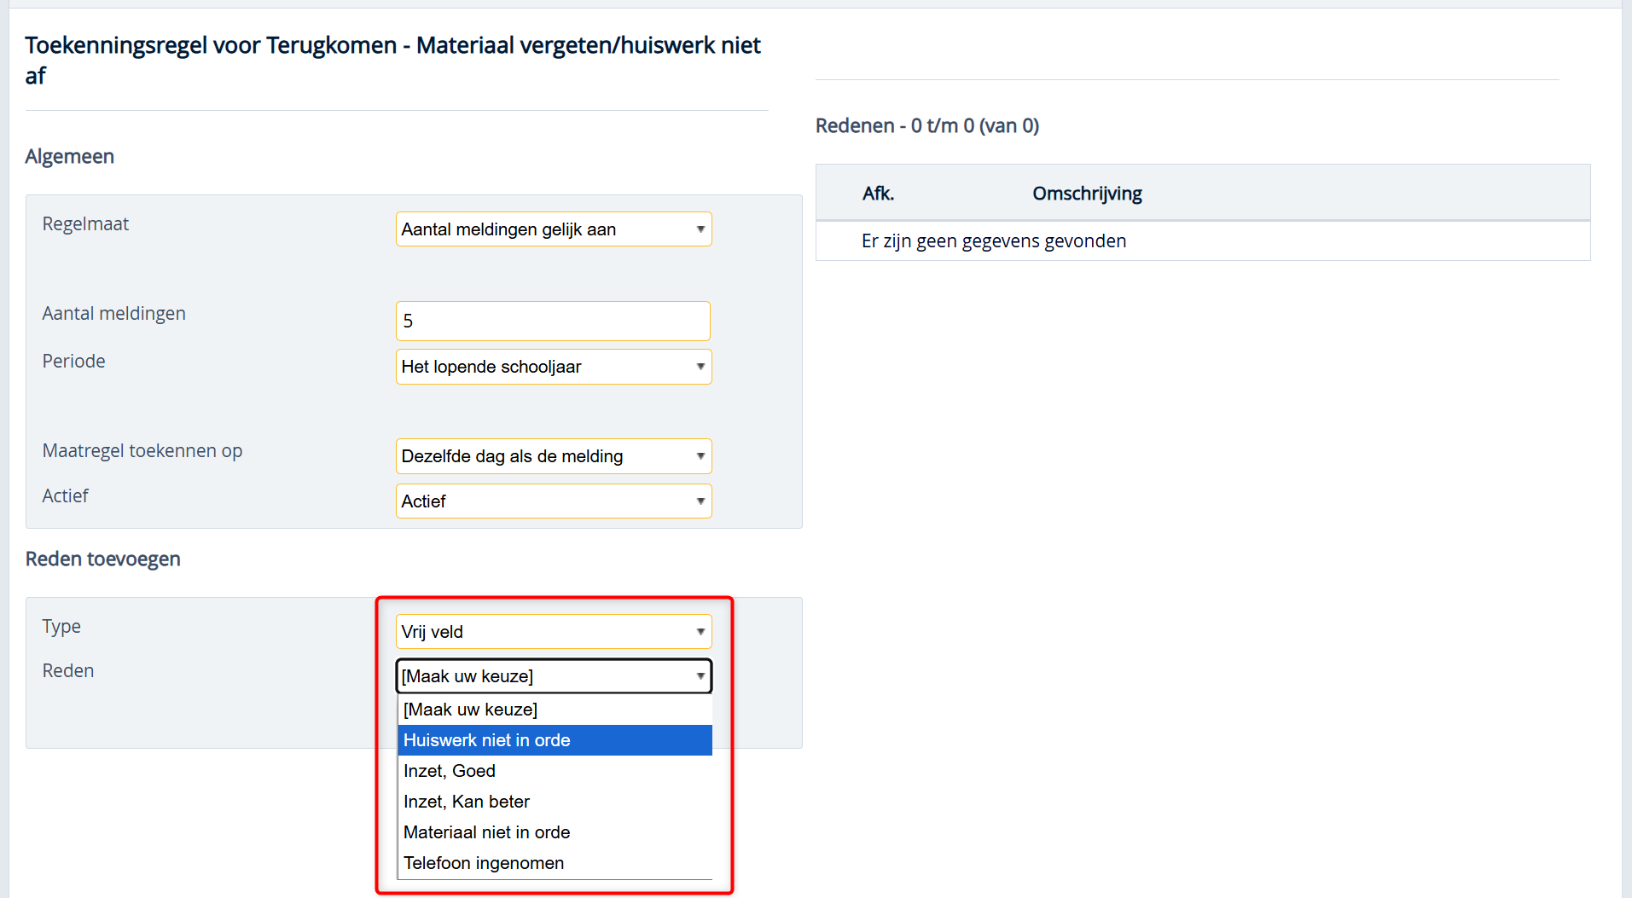The width and height of the screenshot is (1632, 898).
Task: Open the Maatregel toekennen op dropdown
Action: pyautogui.click(x=553, y=456)
